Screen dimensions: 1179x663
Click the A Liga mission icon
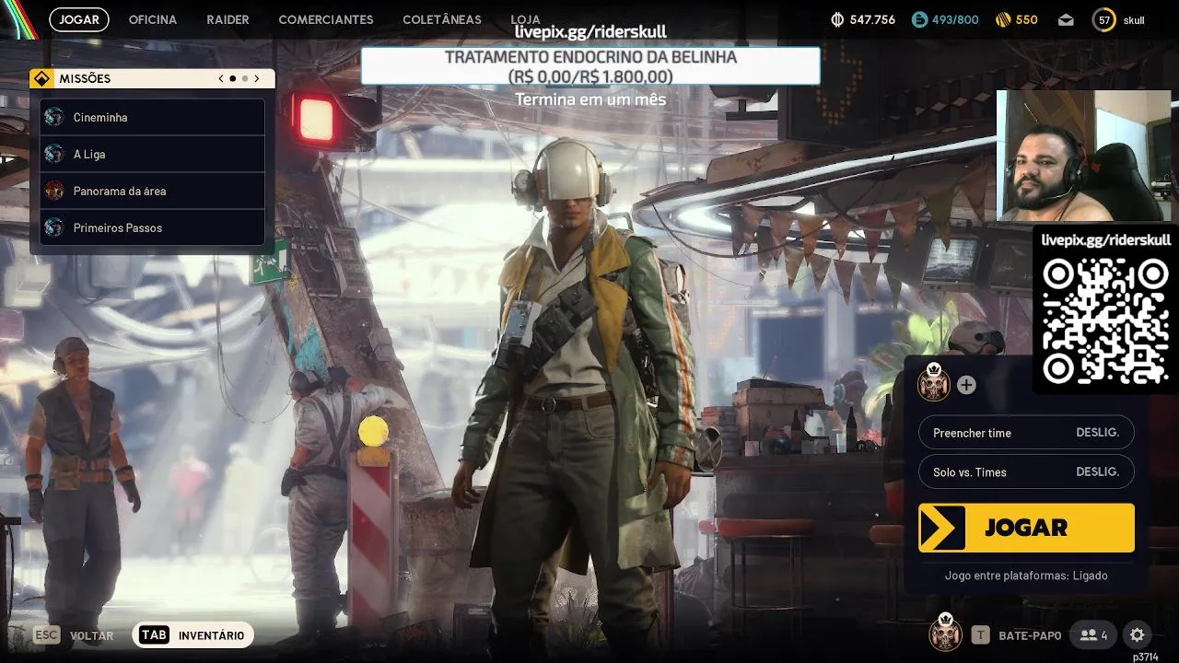pos(54,154)
